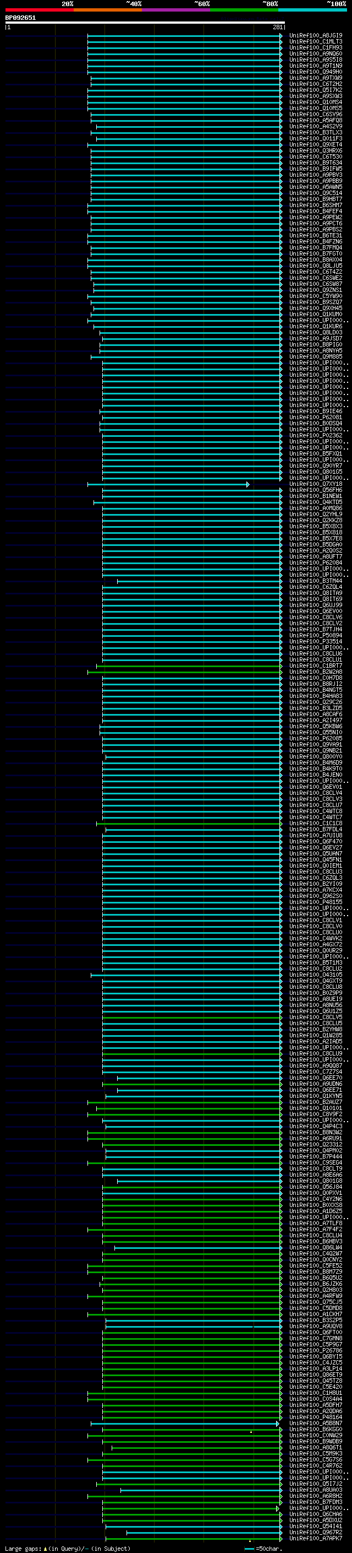Select the UniRef100_A6R8H2 label
Viewport: 352px width, 1553px height.
tap(316, 1496)
